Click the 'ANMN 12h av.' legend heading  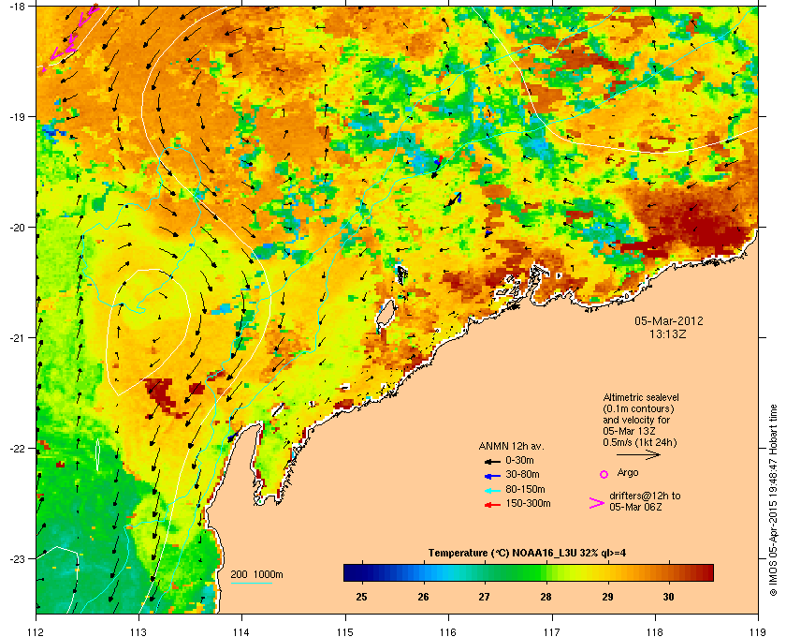click(x=511, y=446)
